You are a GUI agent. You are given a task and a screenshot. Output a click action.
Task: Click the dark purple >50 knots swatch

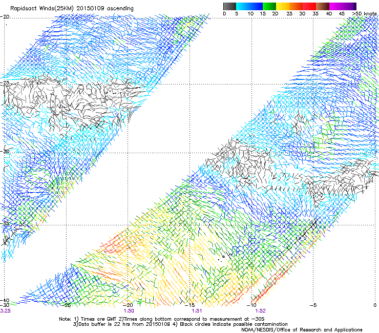(x=355, y=6)
